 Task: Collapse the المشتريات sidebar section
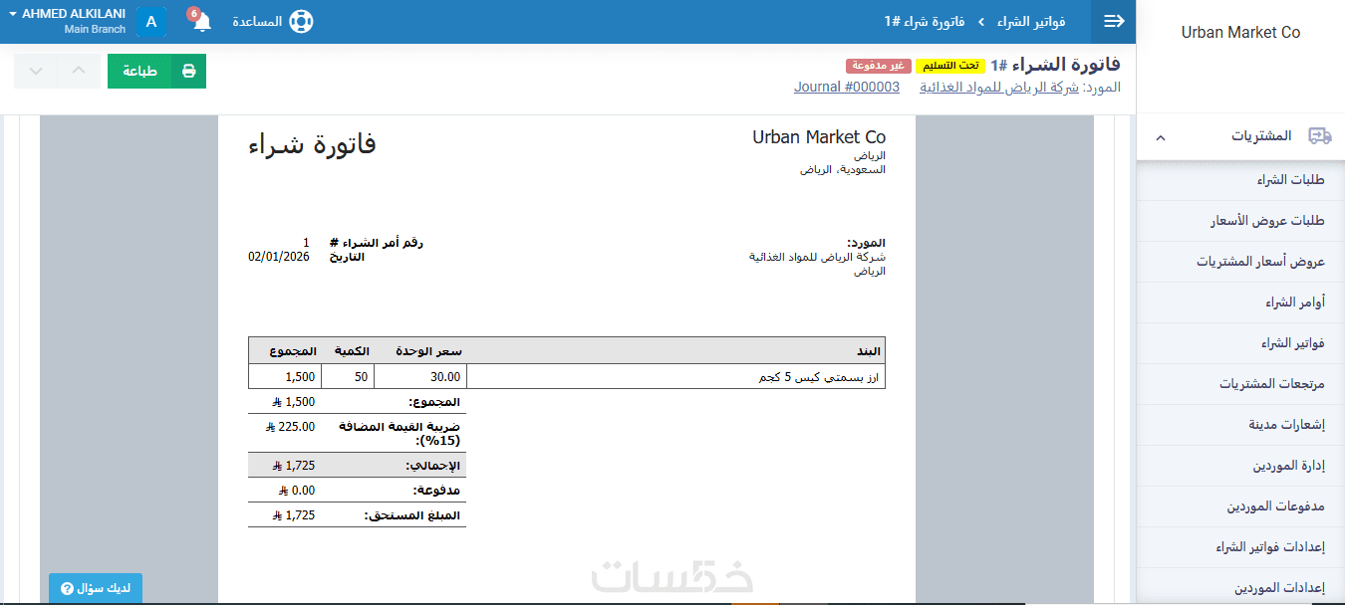[1160, 136]
